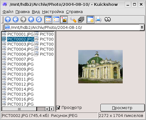Image resolution: width=146 pixels, height=120 pixels.
Task: Navigate back with left arrow icon
Action: point(16,19)
